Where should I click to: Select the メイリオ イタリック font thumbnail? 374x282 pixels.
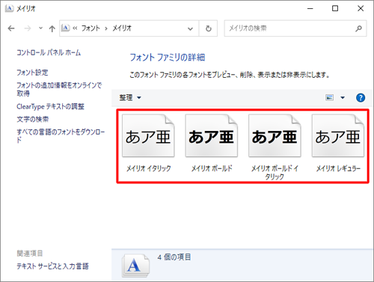(x=148, y=136)
